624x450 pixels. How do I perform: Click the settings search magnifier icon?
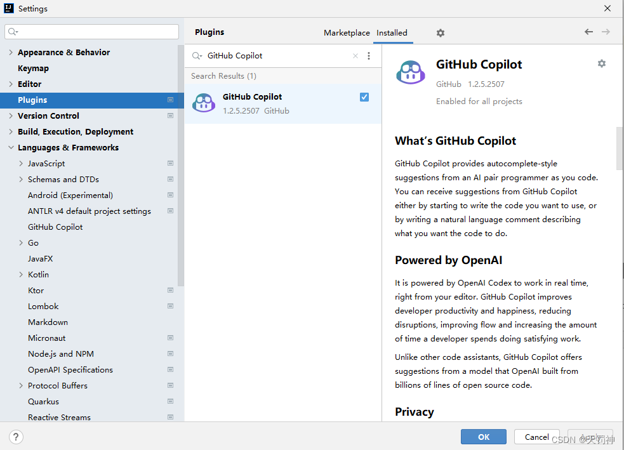(13, 32)
